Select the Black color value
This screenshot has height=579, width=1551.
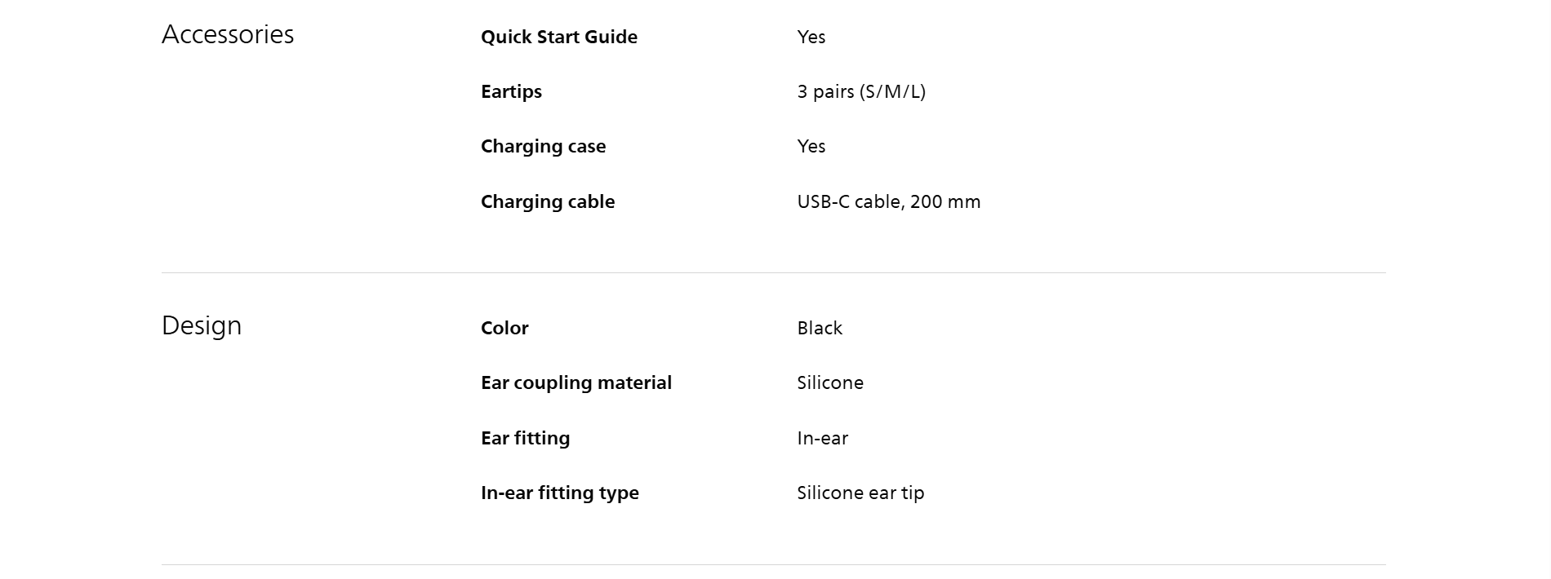[x=820, y=328]
